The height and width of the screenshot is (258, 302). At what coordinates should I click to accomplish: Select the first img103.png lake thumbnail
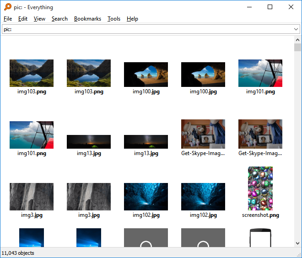pos(32,73)
